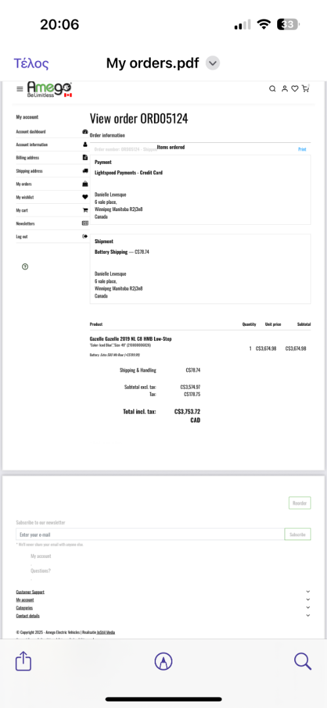Tap the search magnifier in bottom toolbar

(x=303, y=661)
